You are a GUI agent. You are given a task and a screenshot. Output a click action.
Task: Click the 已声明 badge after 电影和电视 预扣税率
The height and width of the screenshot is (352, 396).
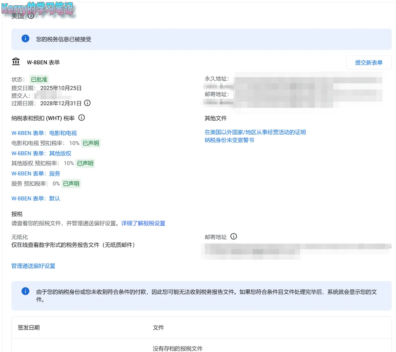91,143
